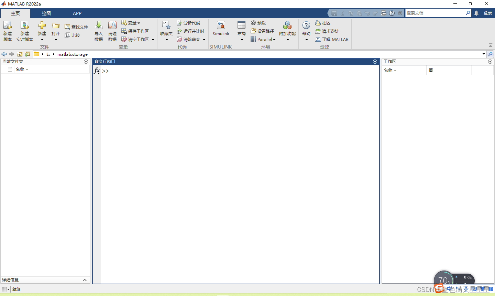This screenshot has width=495, height=296.
Task: Click the fx function browser button
Action: pos(97,71)
